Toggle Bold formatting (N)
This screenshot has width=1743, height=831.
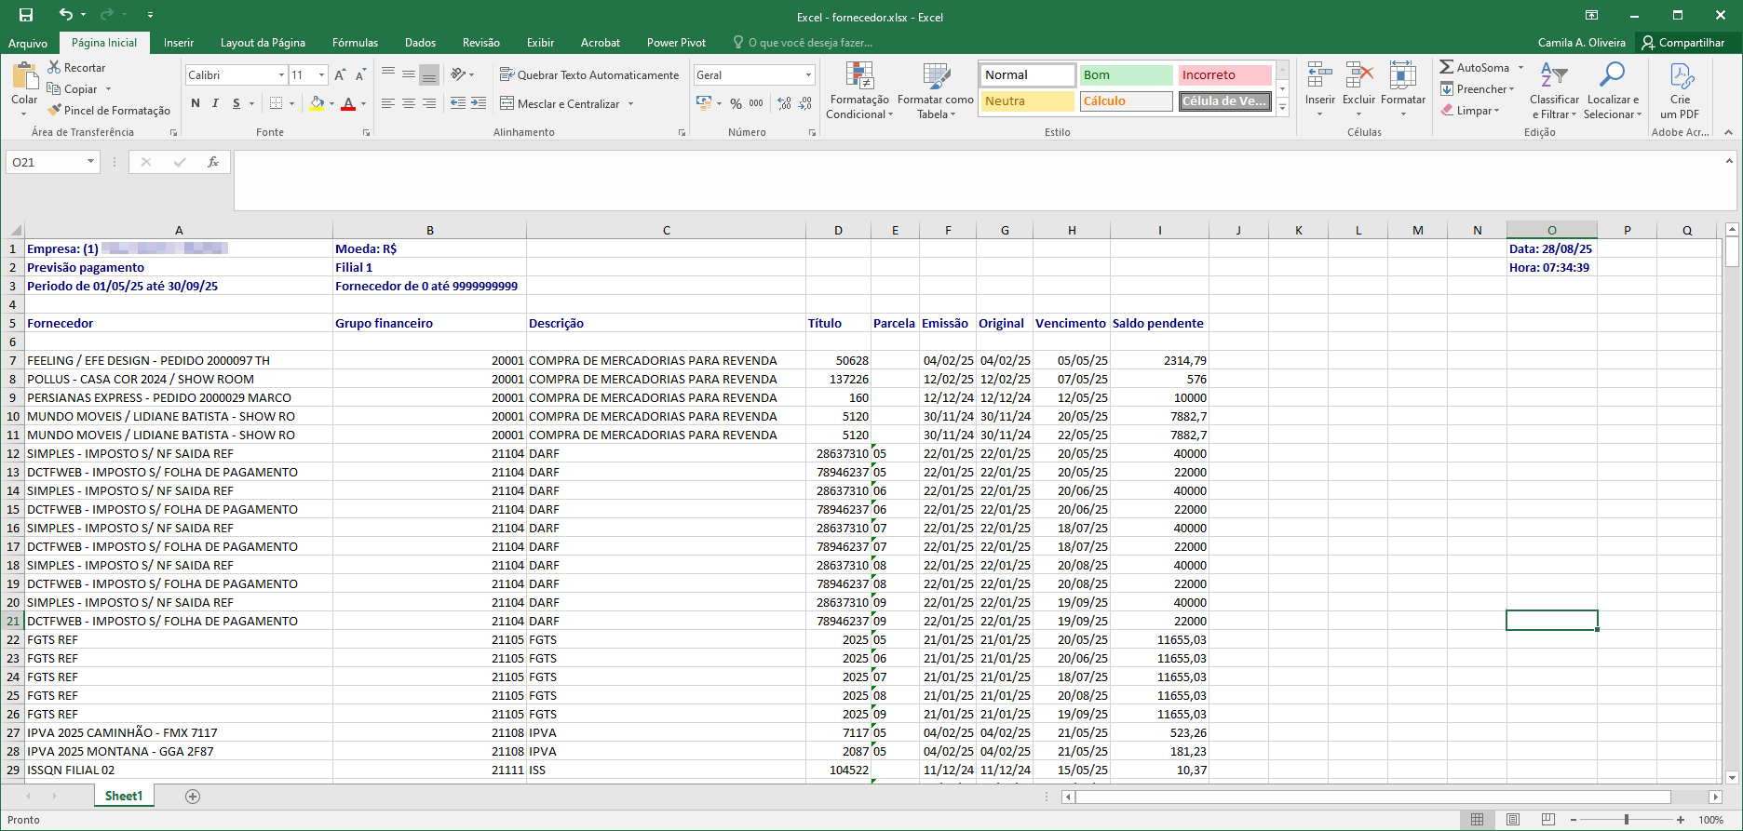[196, 103]
